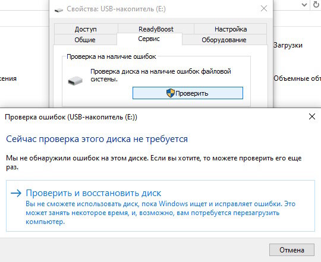Open the Доступ tab

point(86,29)
